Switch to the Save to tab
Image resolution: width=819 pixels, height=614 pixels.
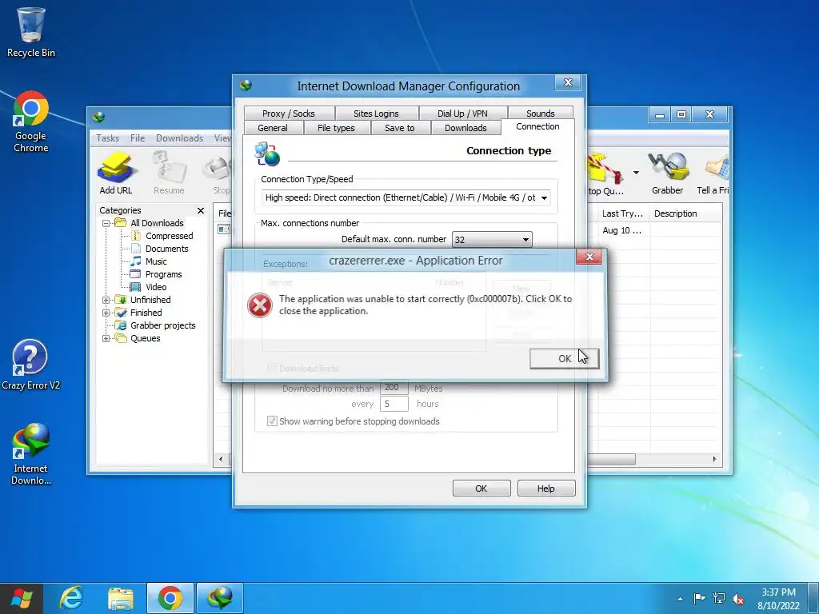(x=400, y=128)
